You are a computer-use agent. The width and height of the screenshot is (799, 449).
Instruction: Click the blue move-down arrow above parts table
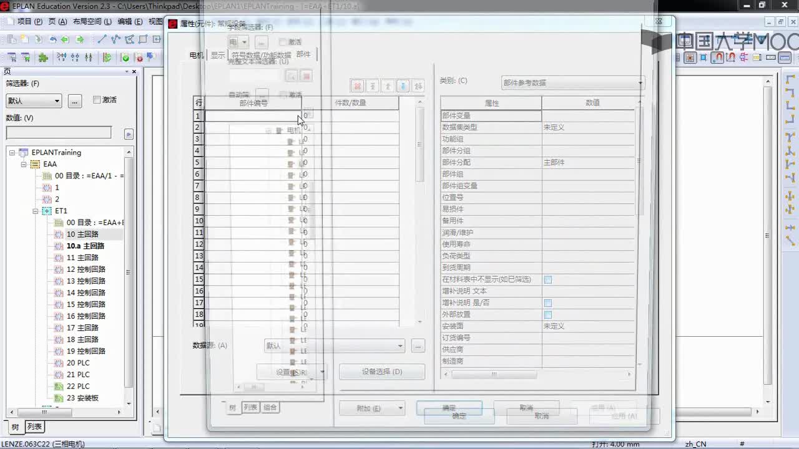[403, 86]
